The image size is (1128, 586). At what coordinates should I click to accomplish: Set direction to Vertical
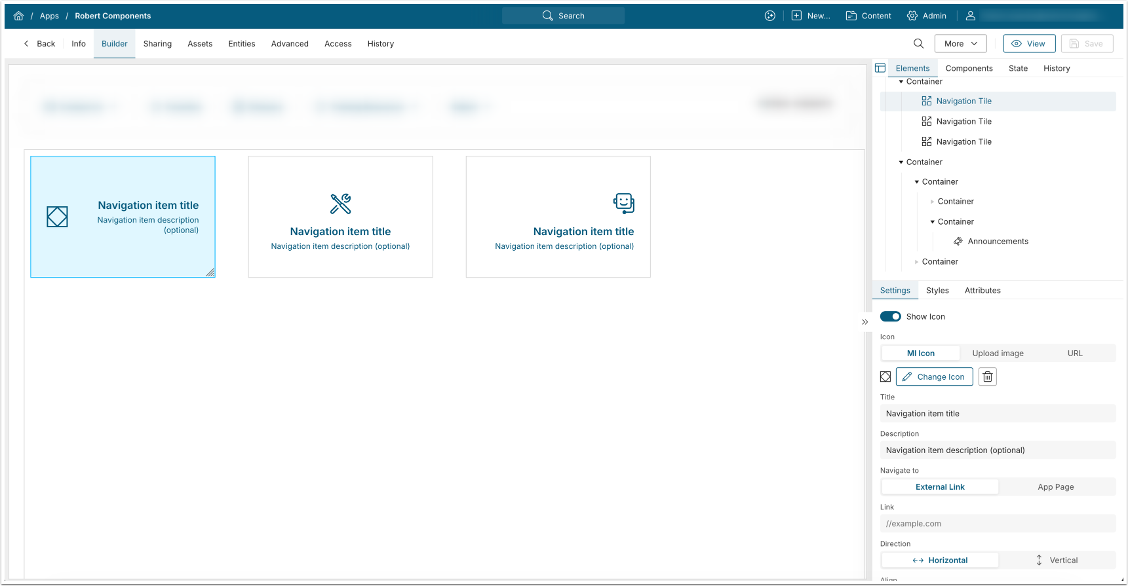point(1056,560)
